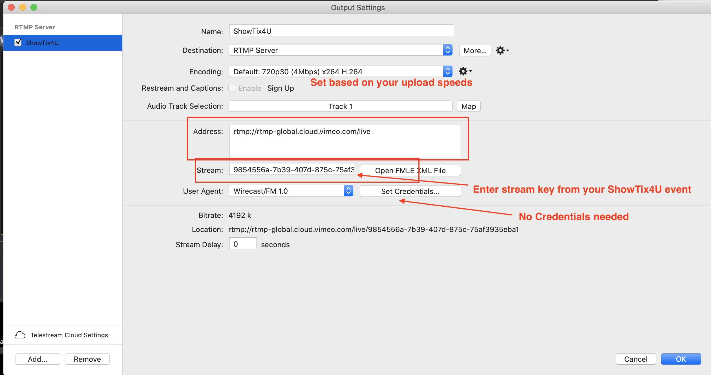Click the Stream Delay seconds field

pos(243,244)
